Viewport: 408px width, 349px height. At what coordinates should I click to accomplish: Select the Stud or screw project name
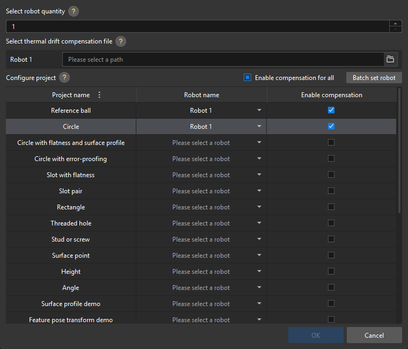coord(70,239)
